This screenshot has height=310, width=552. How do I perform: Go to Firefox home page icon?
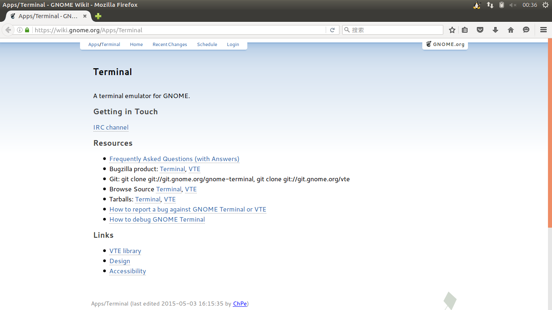pyautogui.click(x=511, y=30)
